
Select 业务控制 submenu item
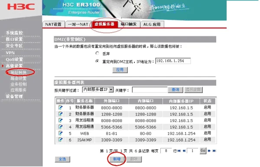[x=18, y=84]
